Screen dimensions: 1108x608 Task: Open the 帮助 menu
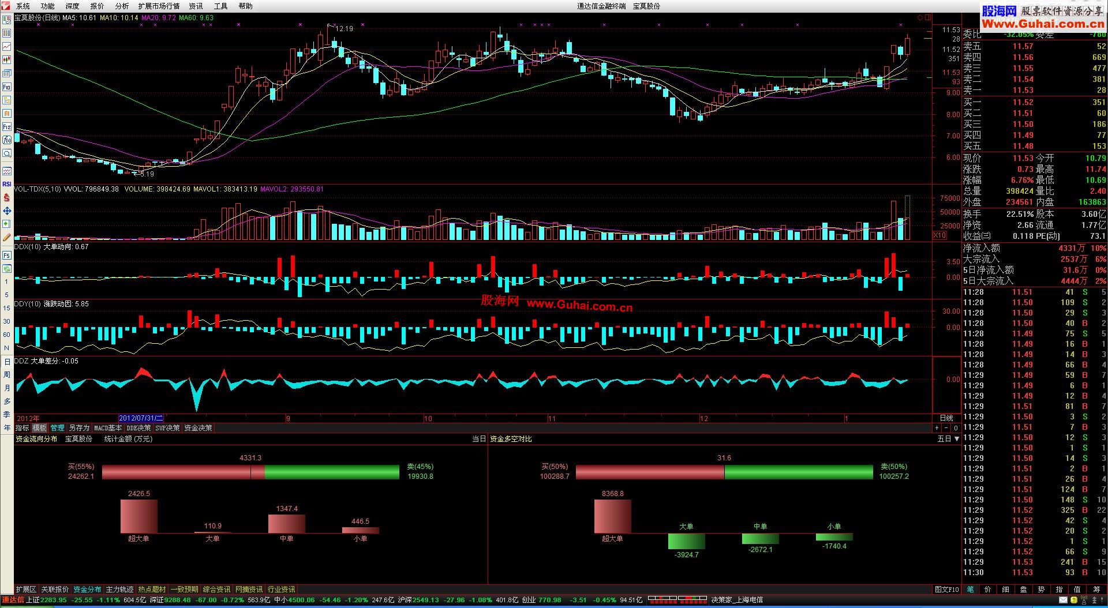click(x=245, y=6)
